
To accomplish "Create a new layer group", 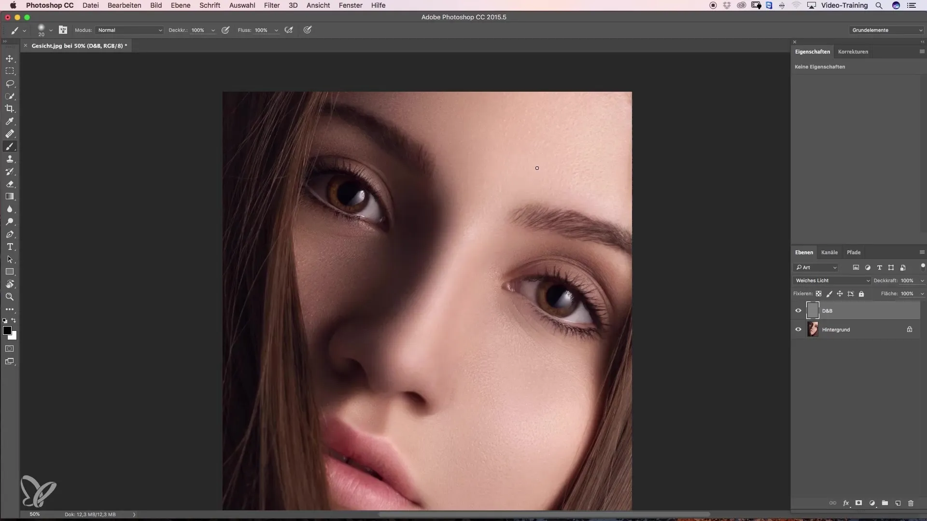I will [x=885, y=503].
